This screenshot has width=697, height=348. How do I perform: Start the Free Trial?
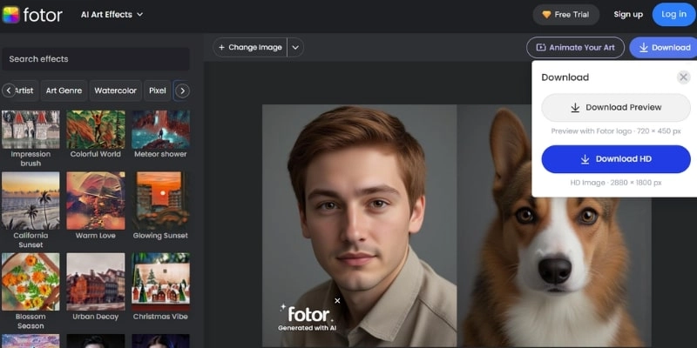click(566, 15)
